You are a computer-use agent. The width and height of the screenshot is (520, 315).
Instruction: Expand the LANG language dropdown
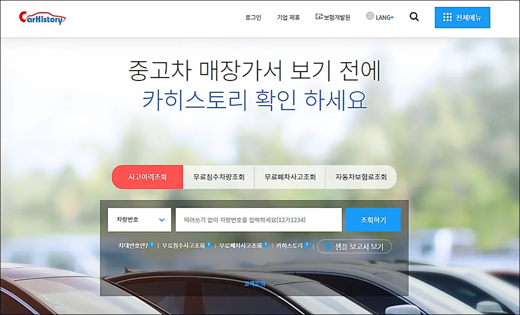click(x=383, y=17)
